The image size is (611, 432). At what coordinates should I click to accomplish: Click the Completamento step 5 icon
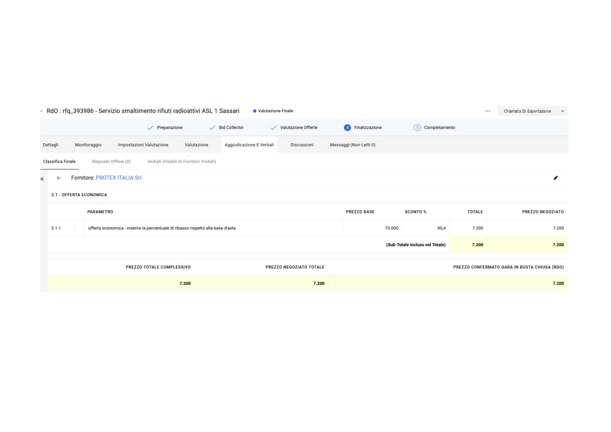coord(417,127)
